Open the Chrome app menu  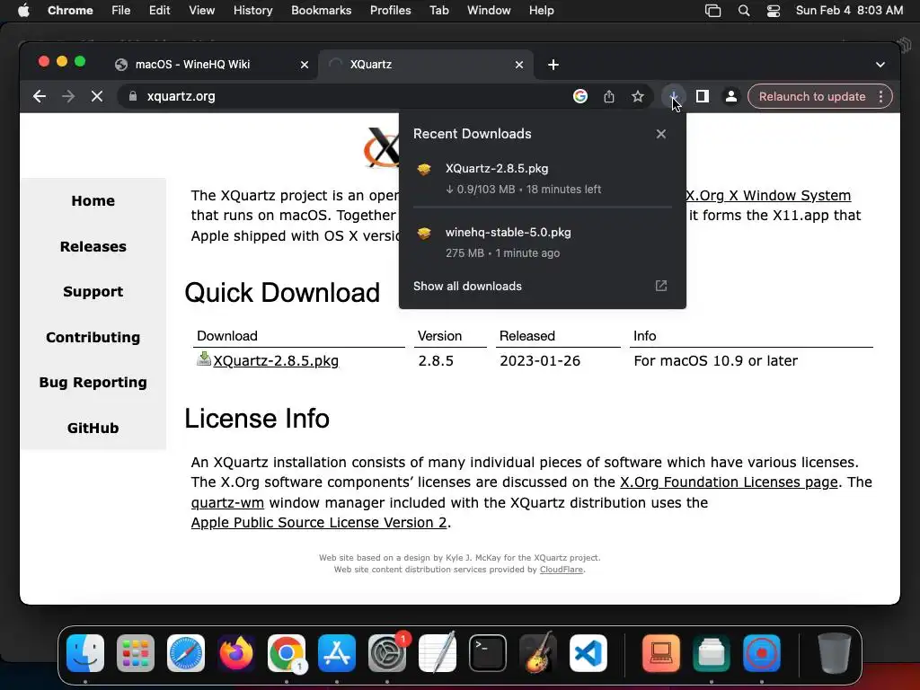tap(70, 11)
